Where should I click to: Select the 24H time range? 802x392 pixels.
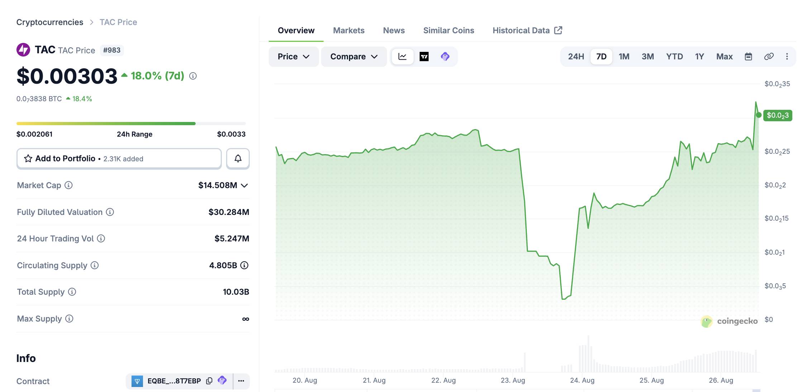coord(576,57)
